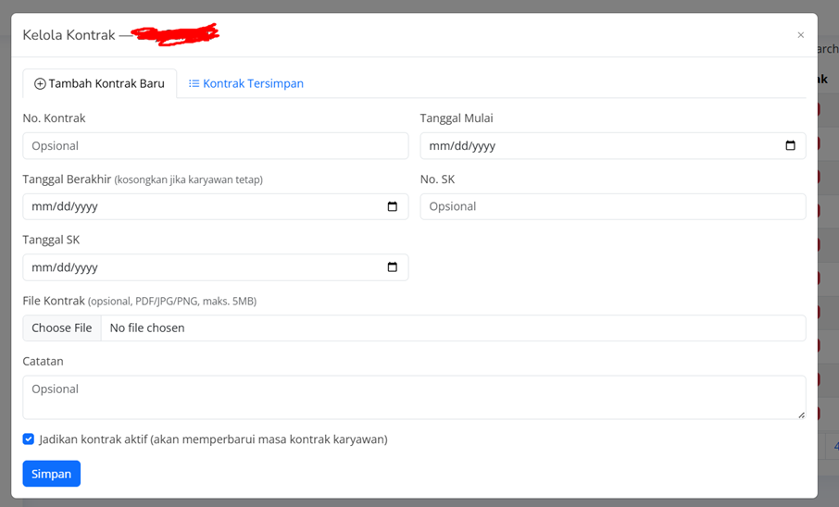
Task: Grab the Catatan textarea resize handle
Action: click(801, 414)
